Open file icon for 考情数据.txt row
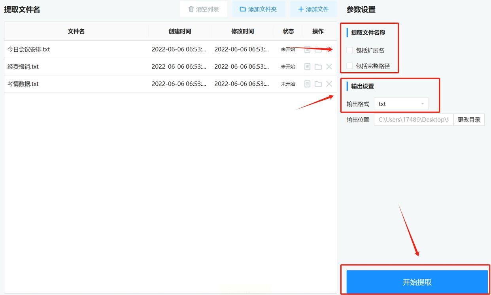491x295 pixels. click(307, 84)
